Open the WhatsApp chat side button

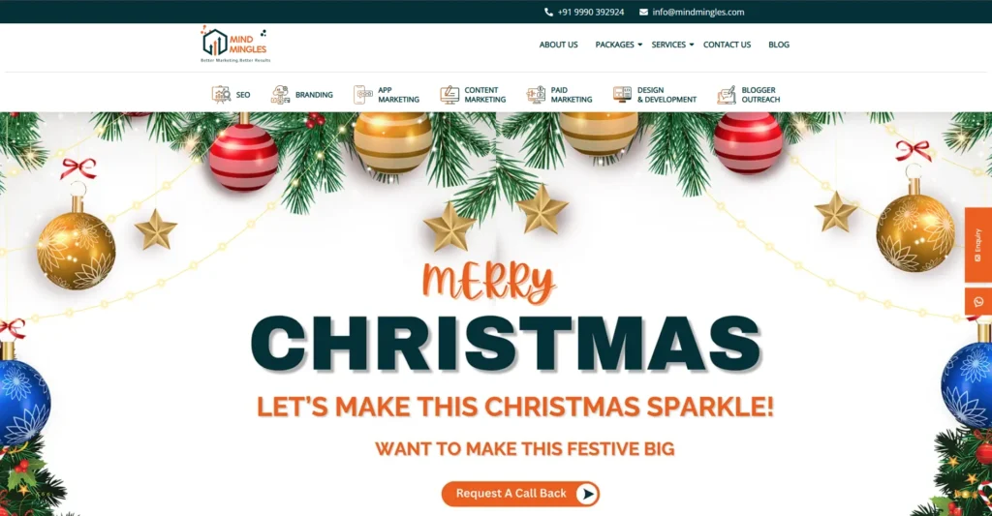(x=978, y=302)
